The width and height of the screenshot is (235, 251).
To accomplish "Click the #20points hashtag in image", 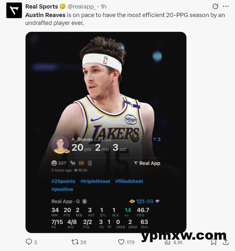I will [63, 181].
